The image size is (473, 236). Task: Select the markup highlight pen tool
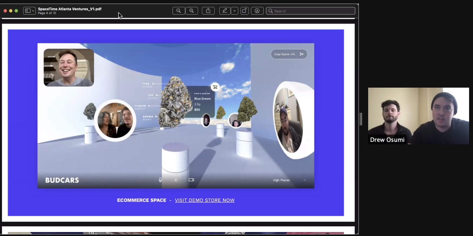225,11
